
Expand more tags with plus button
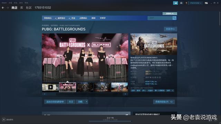pos(173,91)
